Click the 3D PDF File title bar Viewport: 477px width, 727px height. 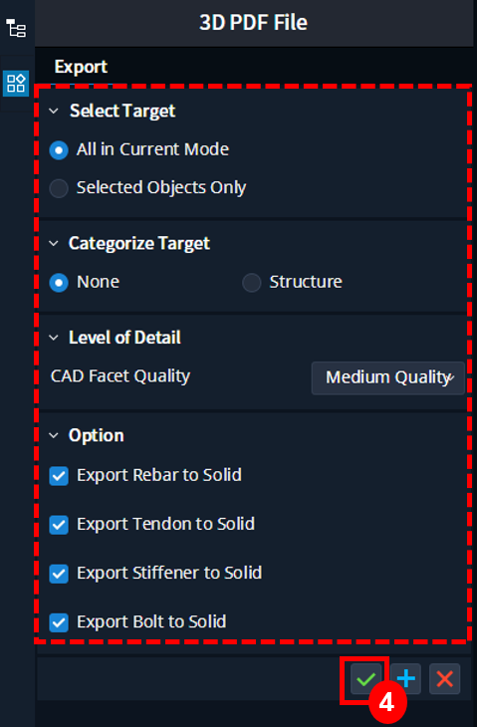254,23
